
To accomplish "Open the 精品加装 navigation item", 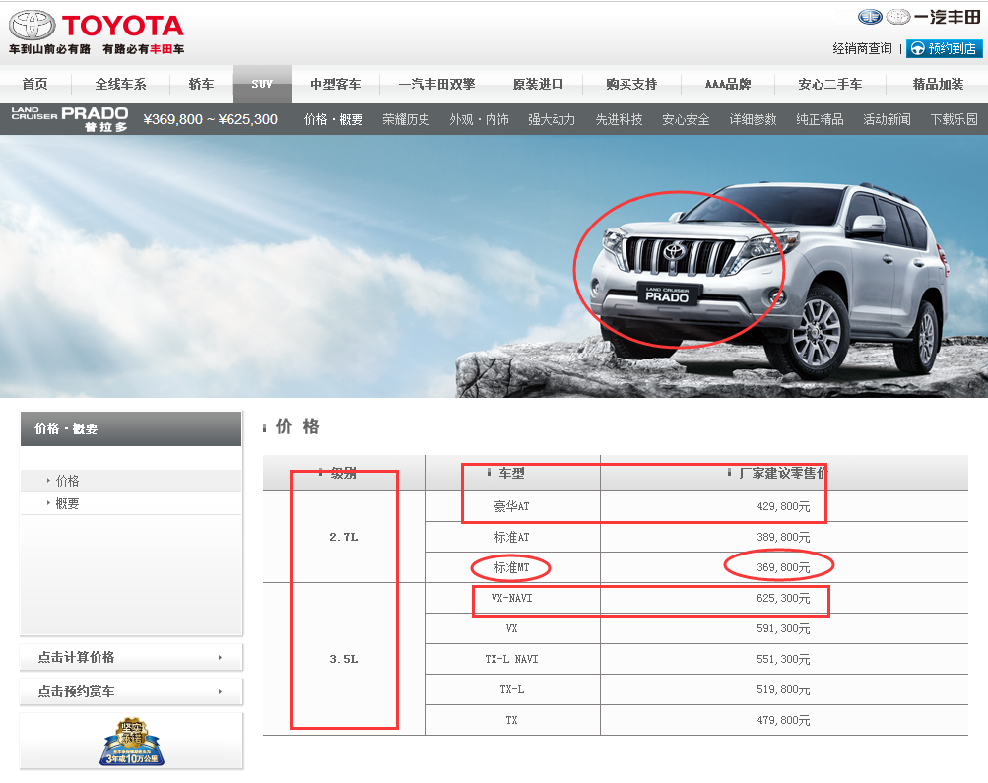I will coord(938,84).
